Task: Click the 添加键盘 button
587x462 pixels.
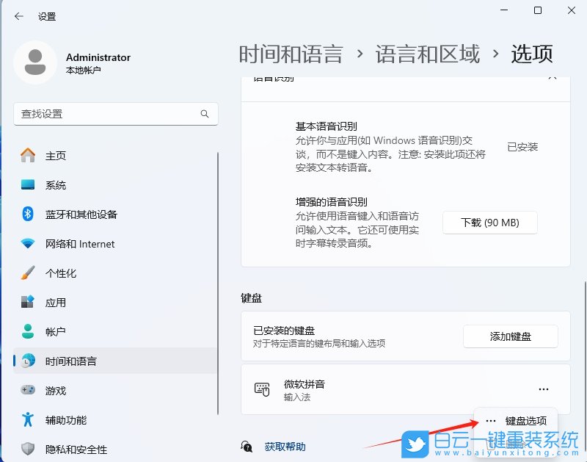Action: [x=510, y=336]
